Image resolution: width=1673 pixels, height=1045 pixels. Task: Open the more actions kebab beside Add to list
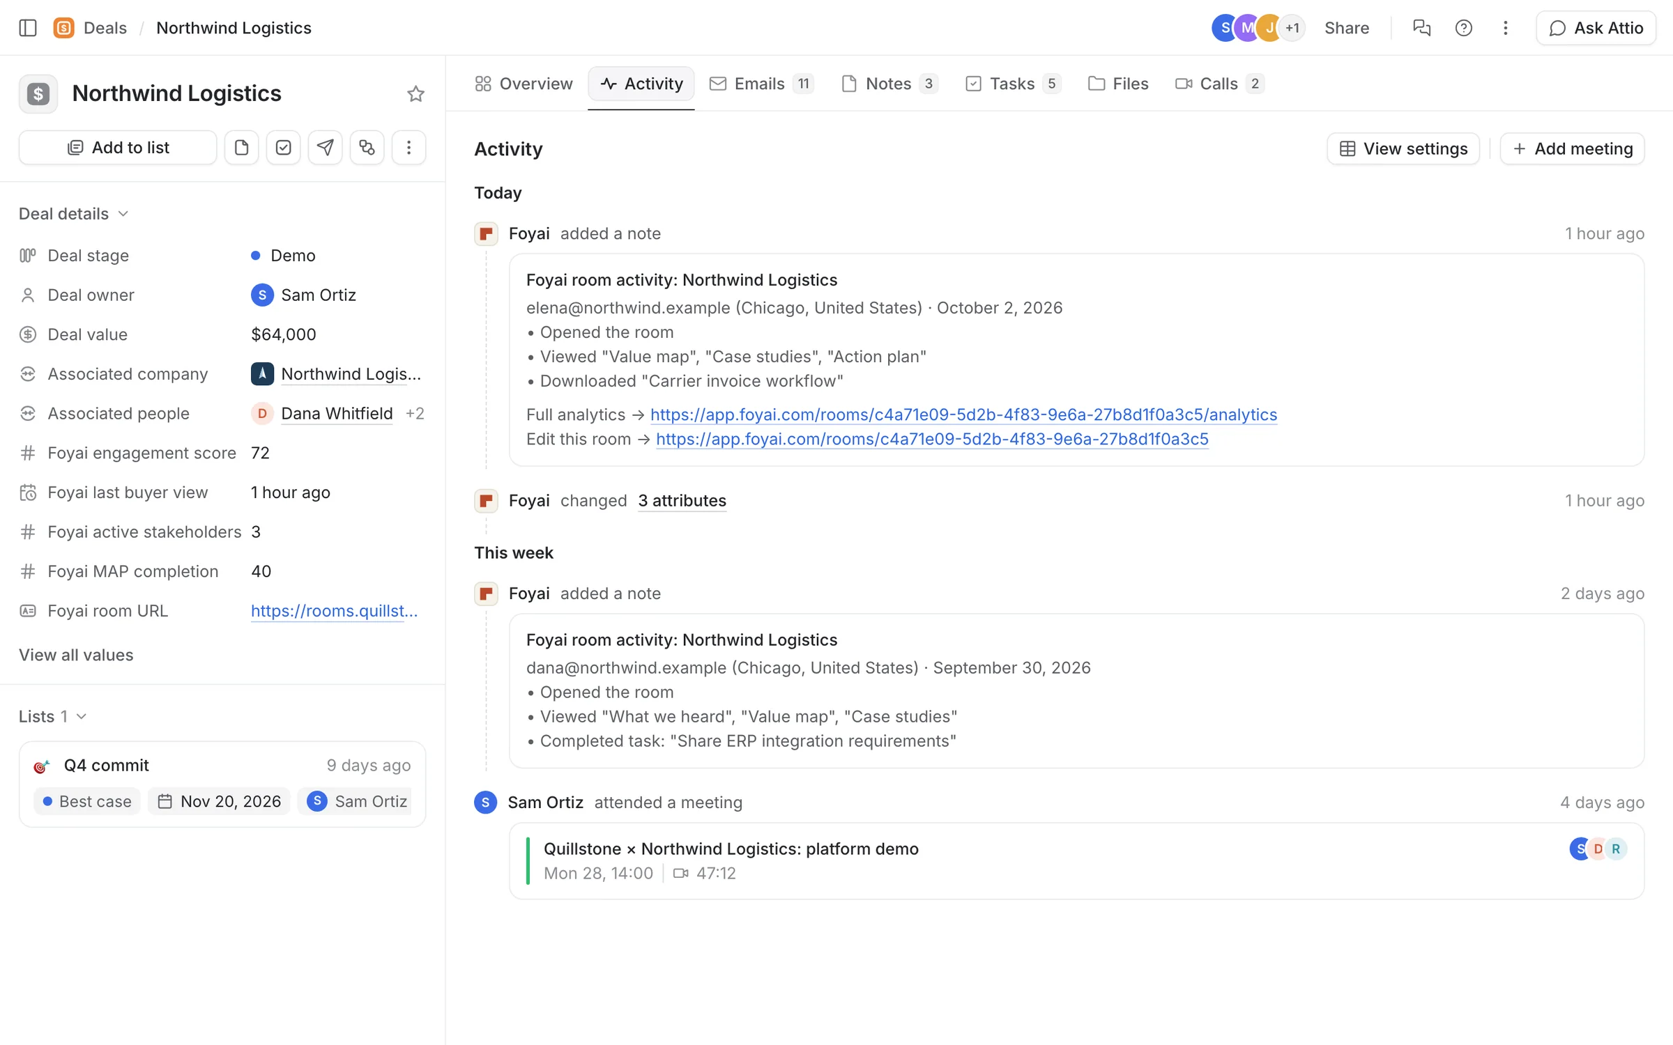[408, 148]
